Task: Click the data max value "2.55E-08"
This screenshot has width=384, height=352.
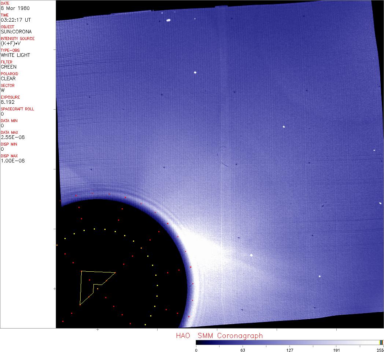Action: click(12, 137)
